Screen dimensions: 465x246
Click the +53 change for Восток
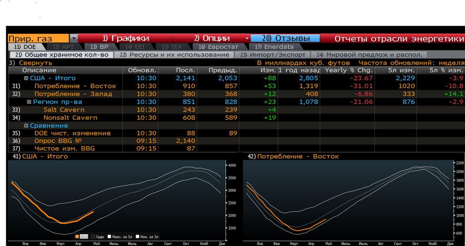pyautogui.click(x=270, y=86)
